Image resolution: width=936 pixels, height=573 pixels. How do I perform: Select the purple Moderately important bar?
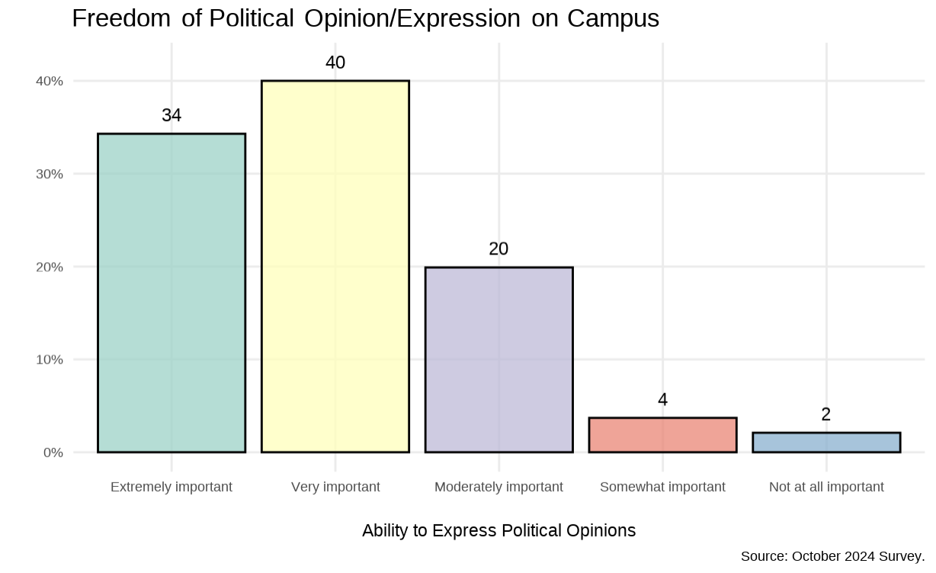tap(498, 360)
